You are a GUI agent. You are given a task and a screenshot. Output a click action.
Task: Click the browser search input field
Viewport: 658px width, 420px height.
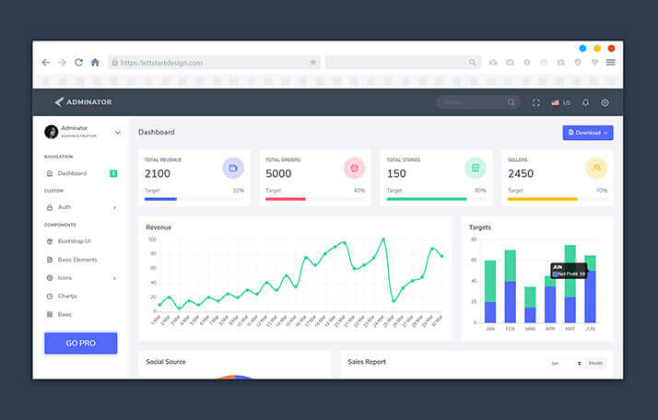click(x=404, y=63)
